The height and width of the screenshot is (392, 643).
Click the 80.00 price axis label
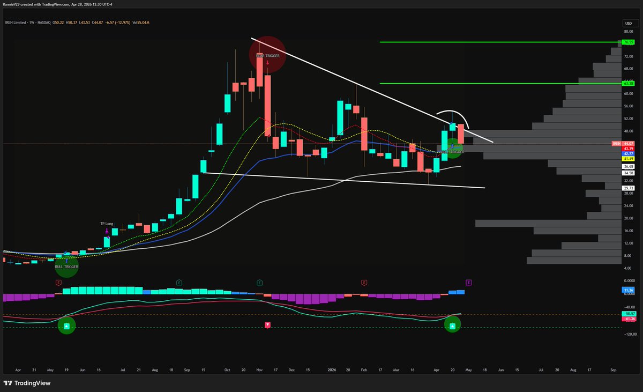628,31
